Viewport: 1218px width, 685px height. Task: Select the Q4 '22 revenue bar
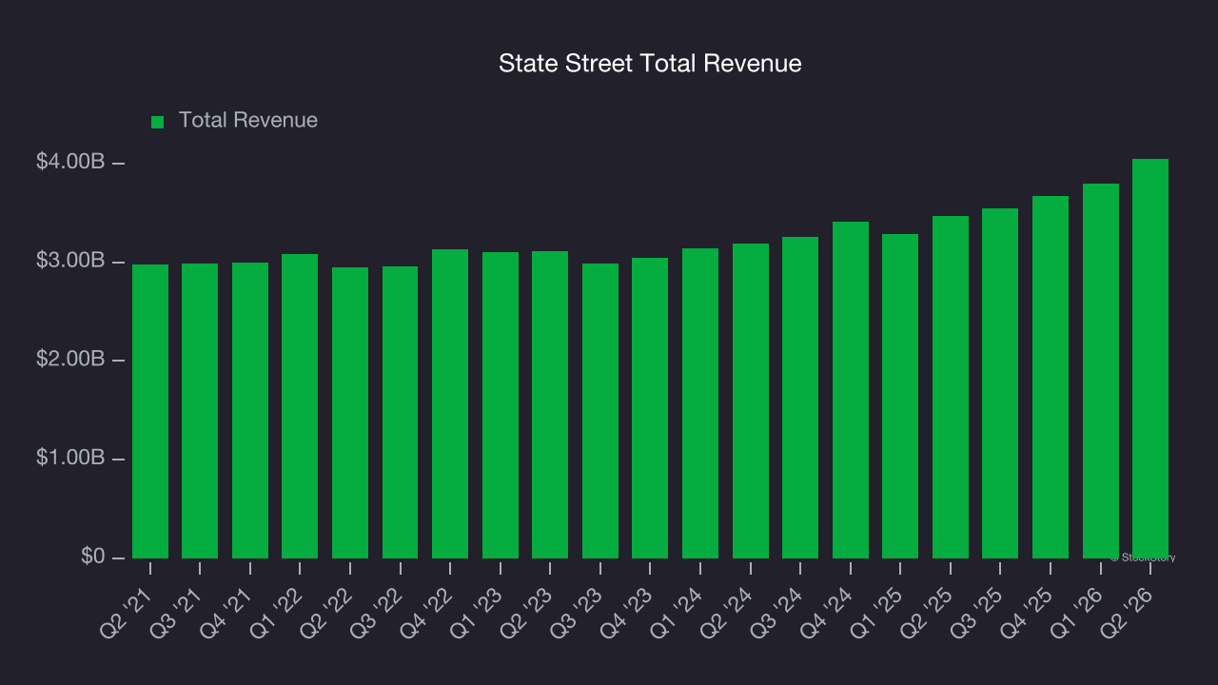(450, 403)
